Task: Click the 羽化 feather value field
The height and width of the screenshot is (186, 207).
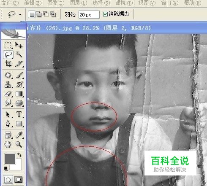Action: (x=89, y=14)
